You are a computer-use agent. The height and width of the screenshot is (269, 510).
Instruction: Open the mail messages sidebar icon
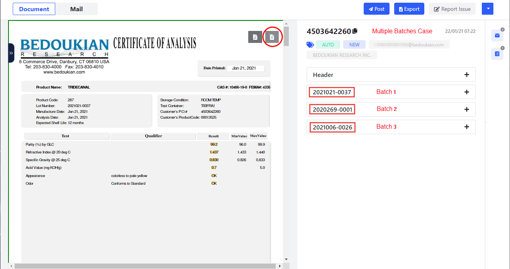[497, 35]
